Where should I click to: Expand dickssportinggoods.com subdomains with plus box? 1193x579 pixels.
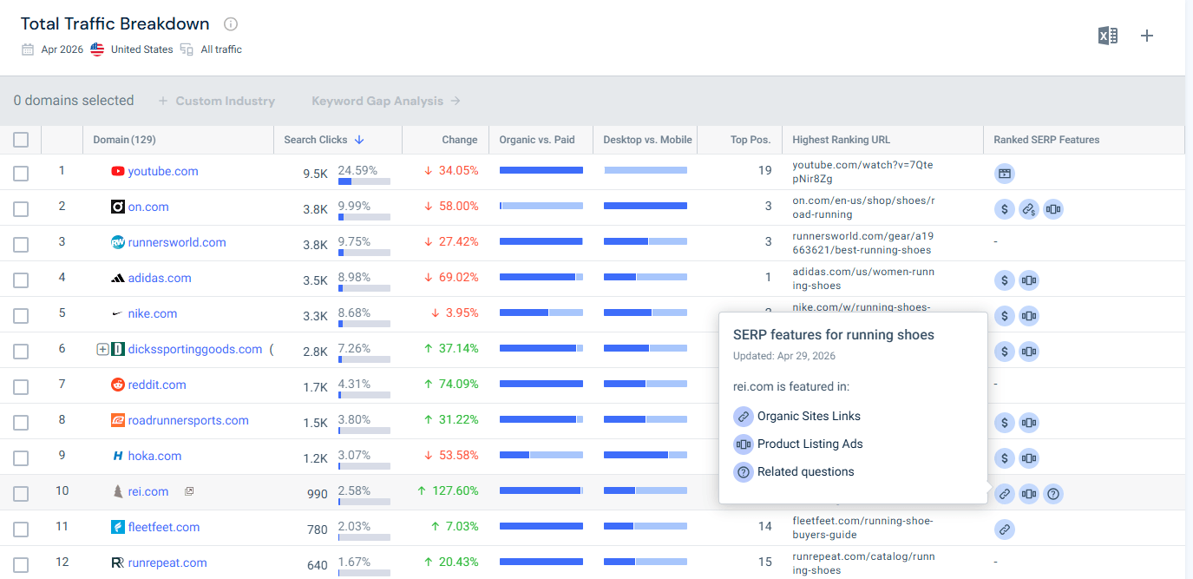pos(102,349)
